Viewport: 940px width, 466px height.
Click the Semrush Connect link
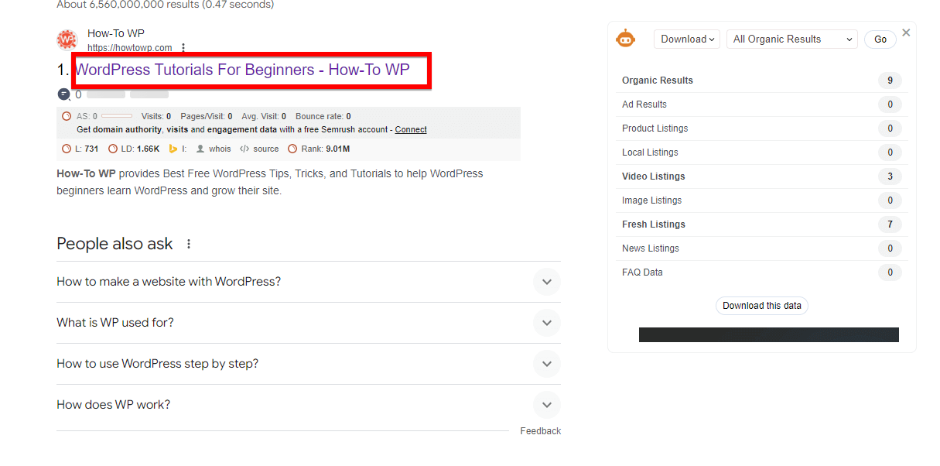coord(411,129)
